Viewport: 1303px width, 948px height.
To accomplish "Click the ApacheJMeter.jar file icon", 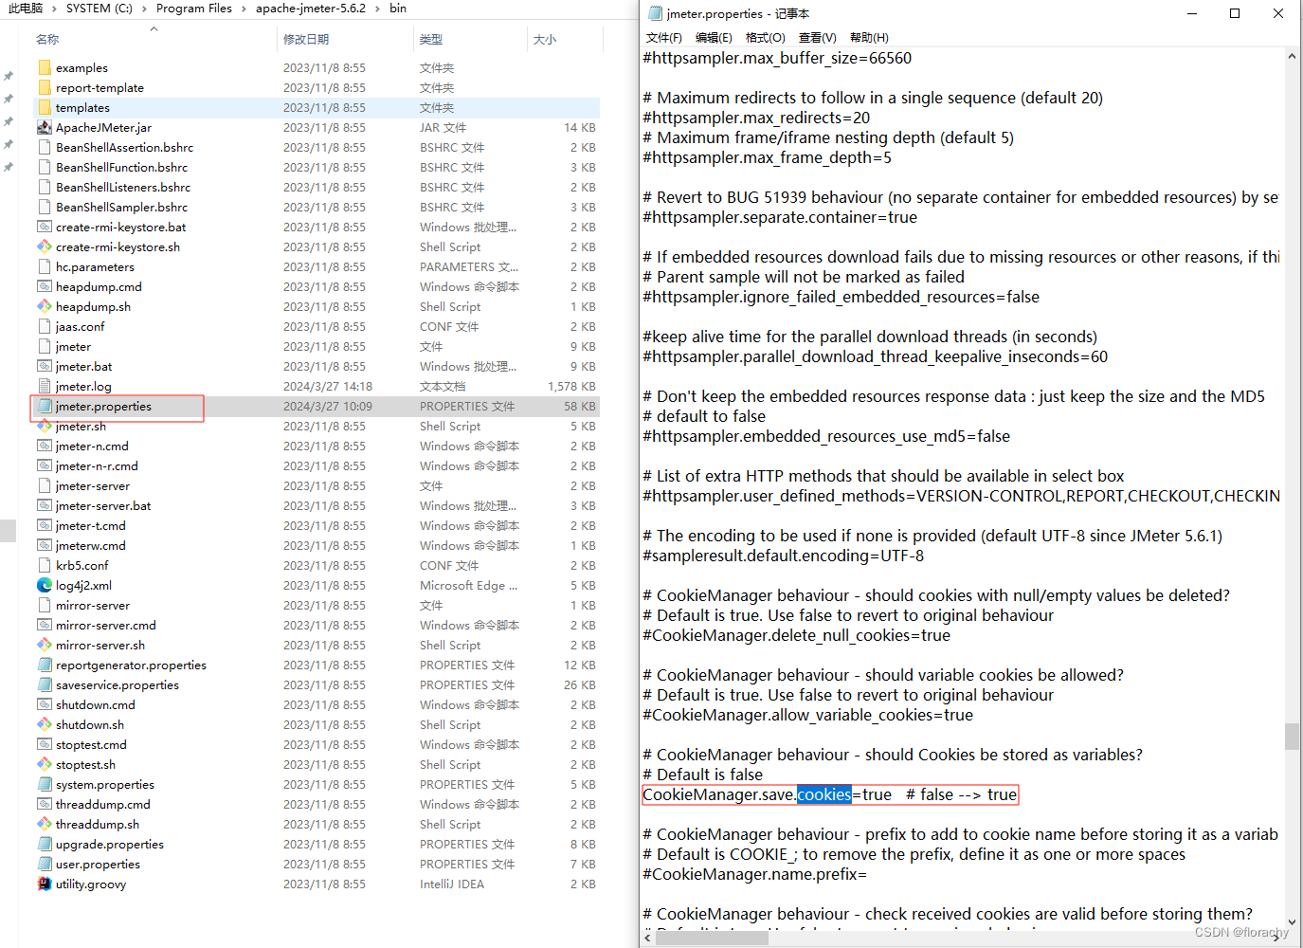I will tap(45, 128).
